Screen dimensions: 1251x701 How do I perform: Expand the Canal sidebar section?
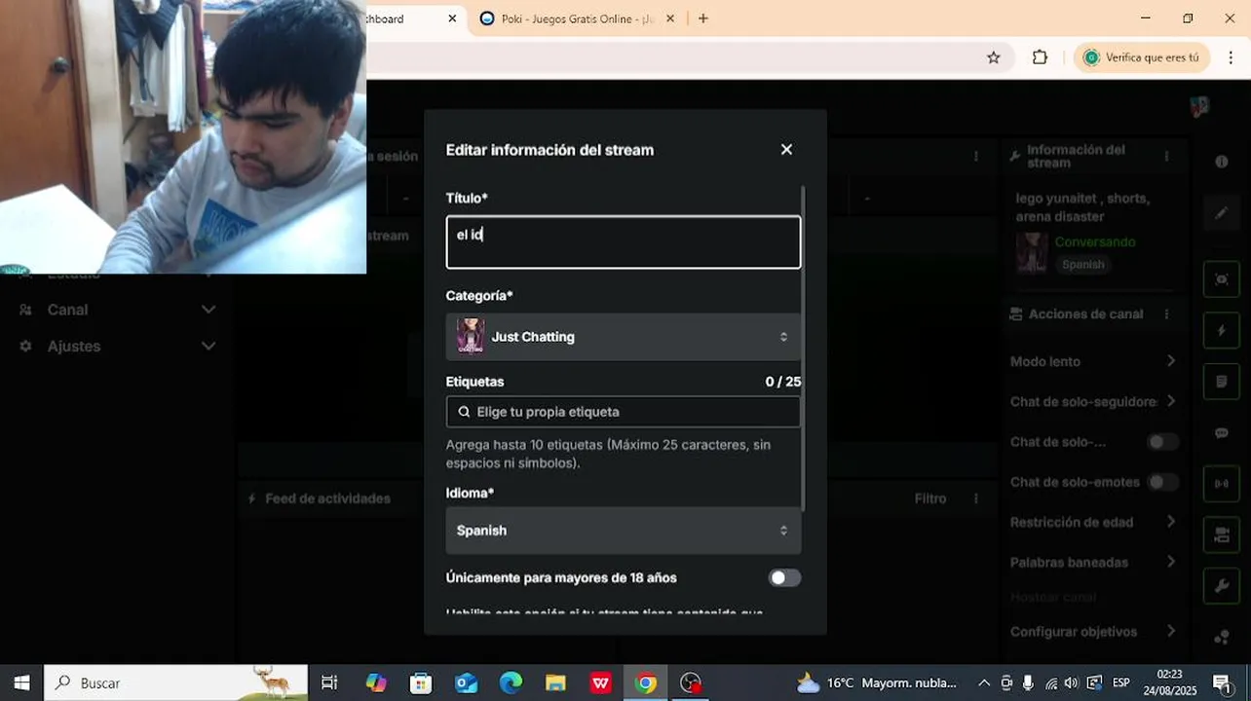pos(116,310)
